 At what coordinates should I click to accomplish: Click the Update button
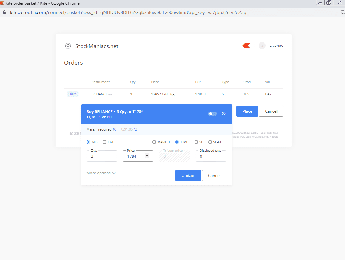(x=188, y=175)
